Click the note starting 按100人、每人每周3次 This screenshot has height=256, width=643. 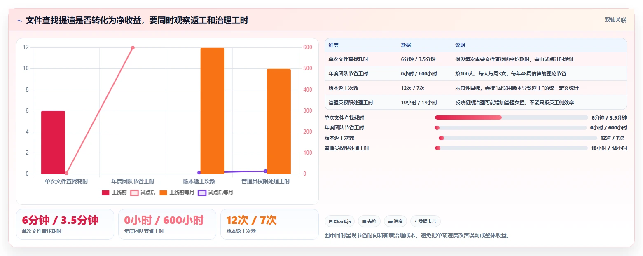[510, 74]
